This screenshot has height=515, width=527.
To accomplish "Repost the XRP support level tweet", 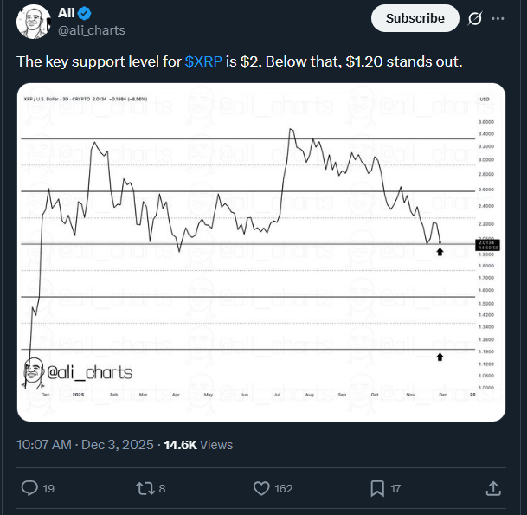I will point(145,489).
